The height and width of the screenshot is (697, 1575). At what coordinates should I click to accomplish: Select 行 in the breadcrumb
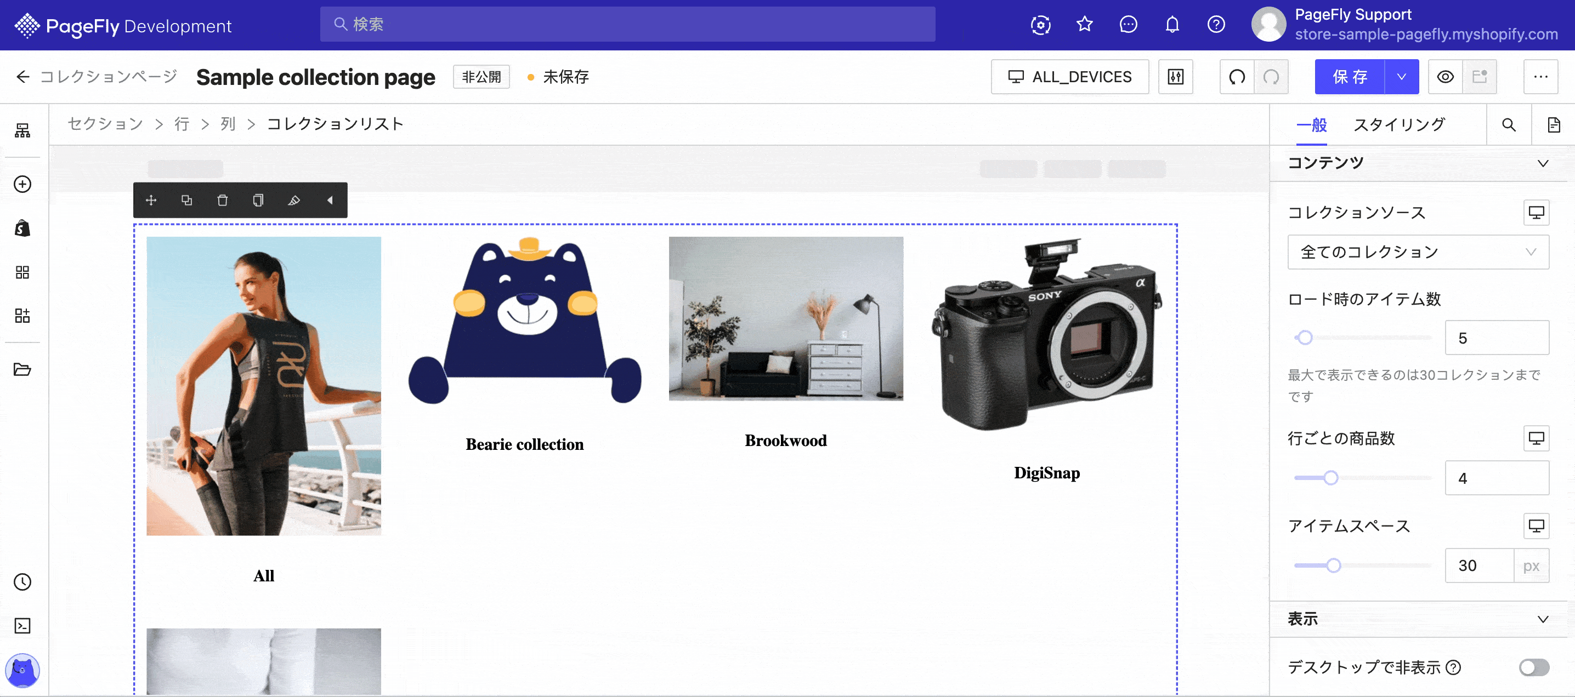[182, 124]
